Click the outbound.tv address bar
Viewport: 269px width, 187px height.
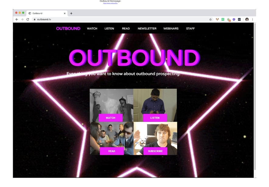(x=122, y=19)
